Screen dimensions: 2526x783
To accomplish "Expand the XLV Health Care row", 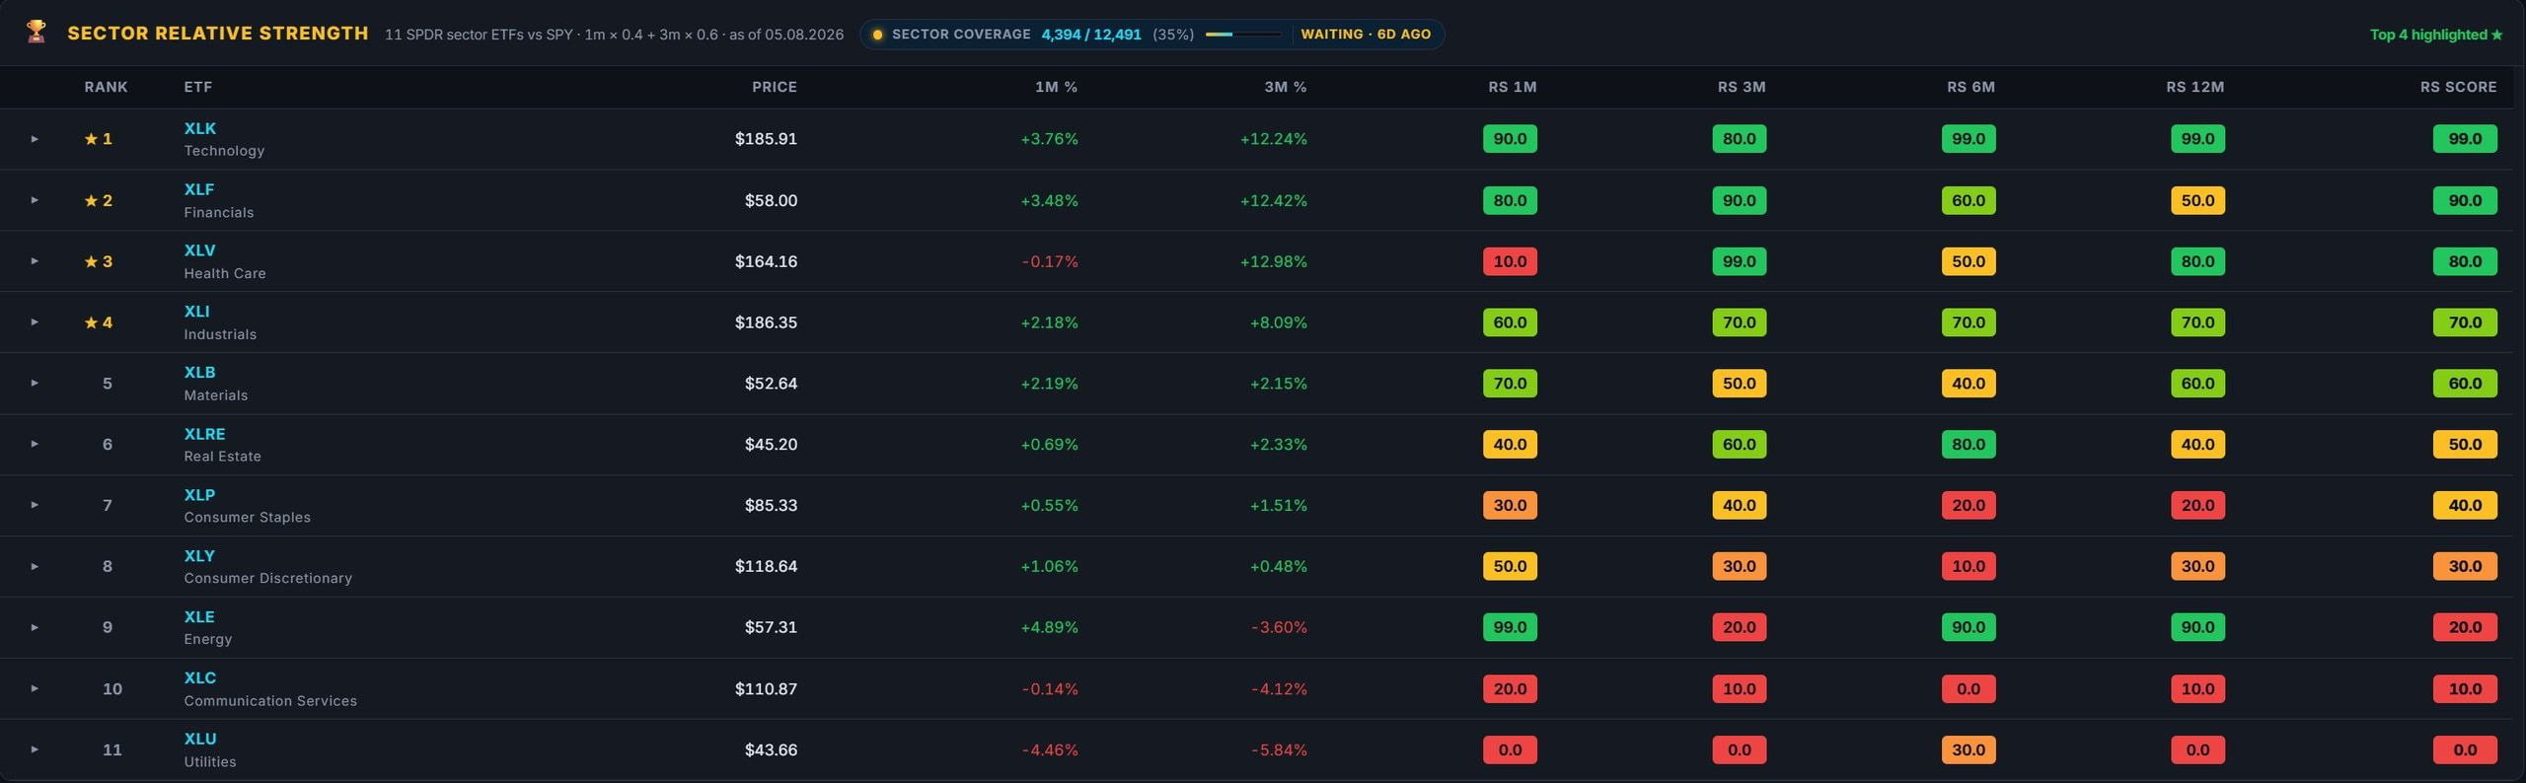I will 35,261.
